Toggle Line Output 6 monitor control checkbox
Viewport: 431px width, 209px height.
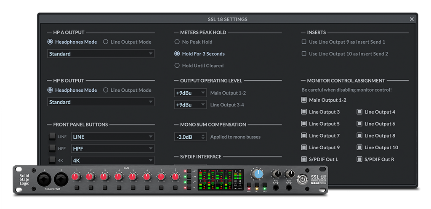pos(359,124)
